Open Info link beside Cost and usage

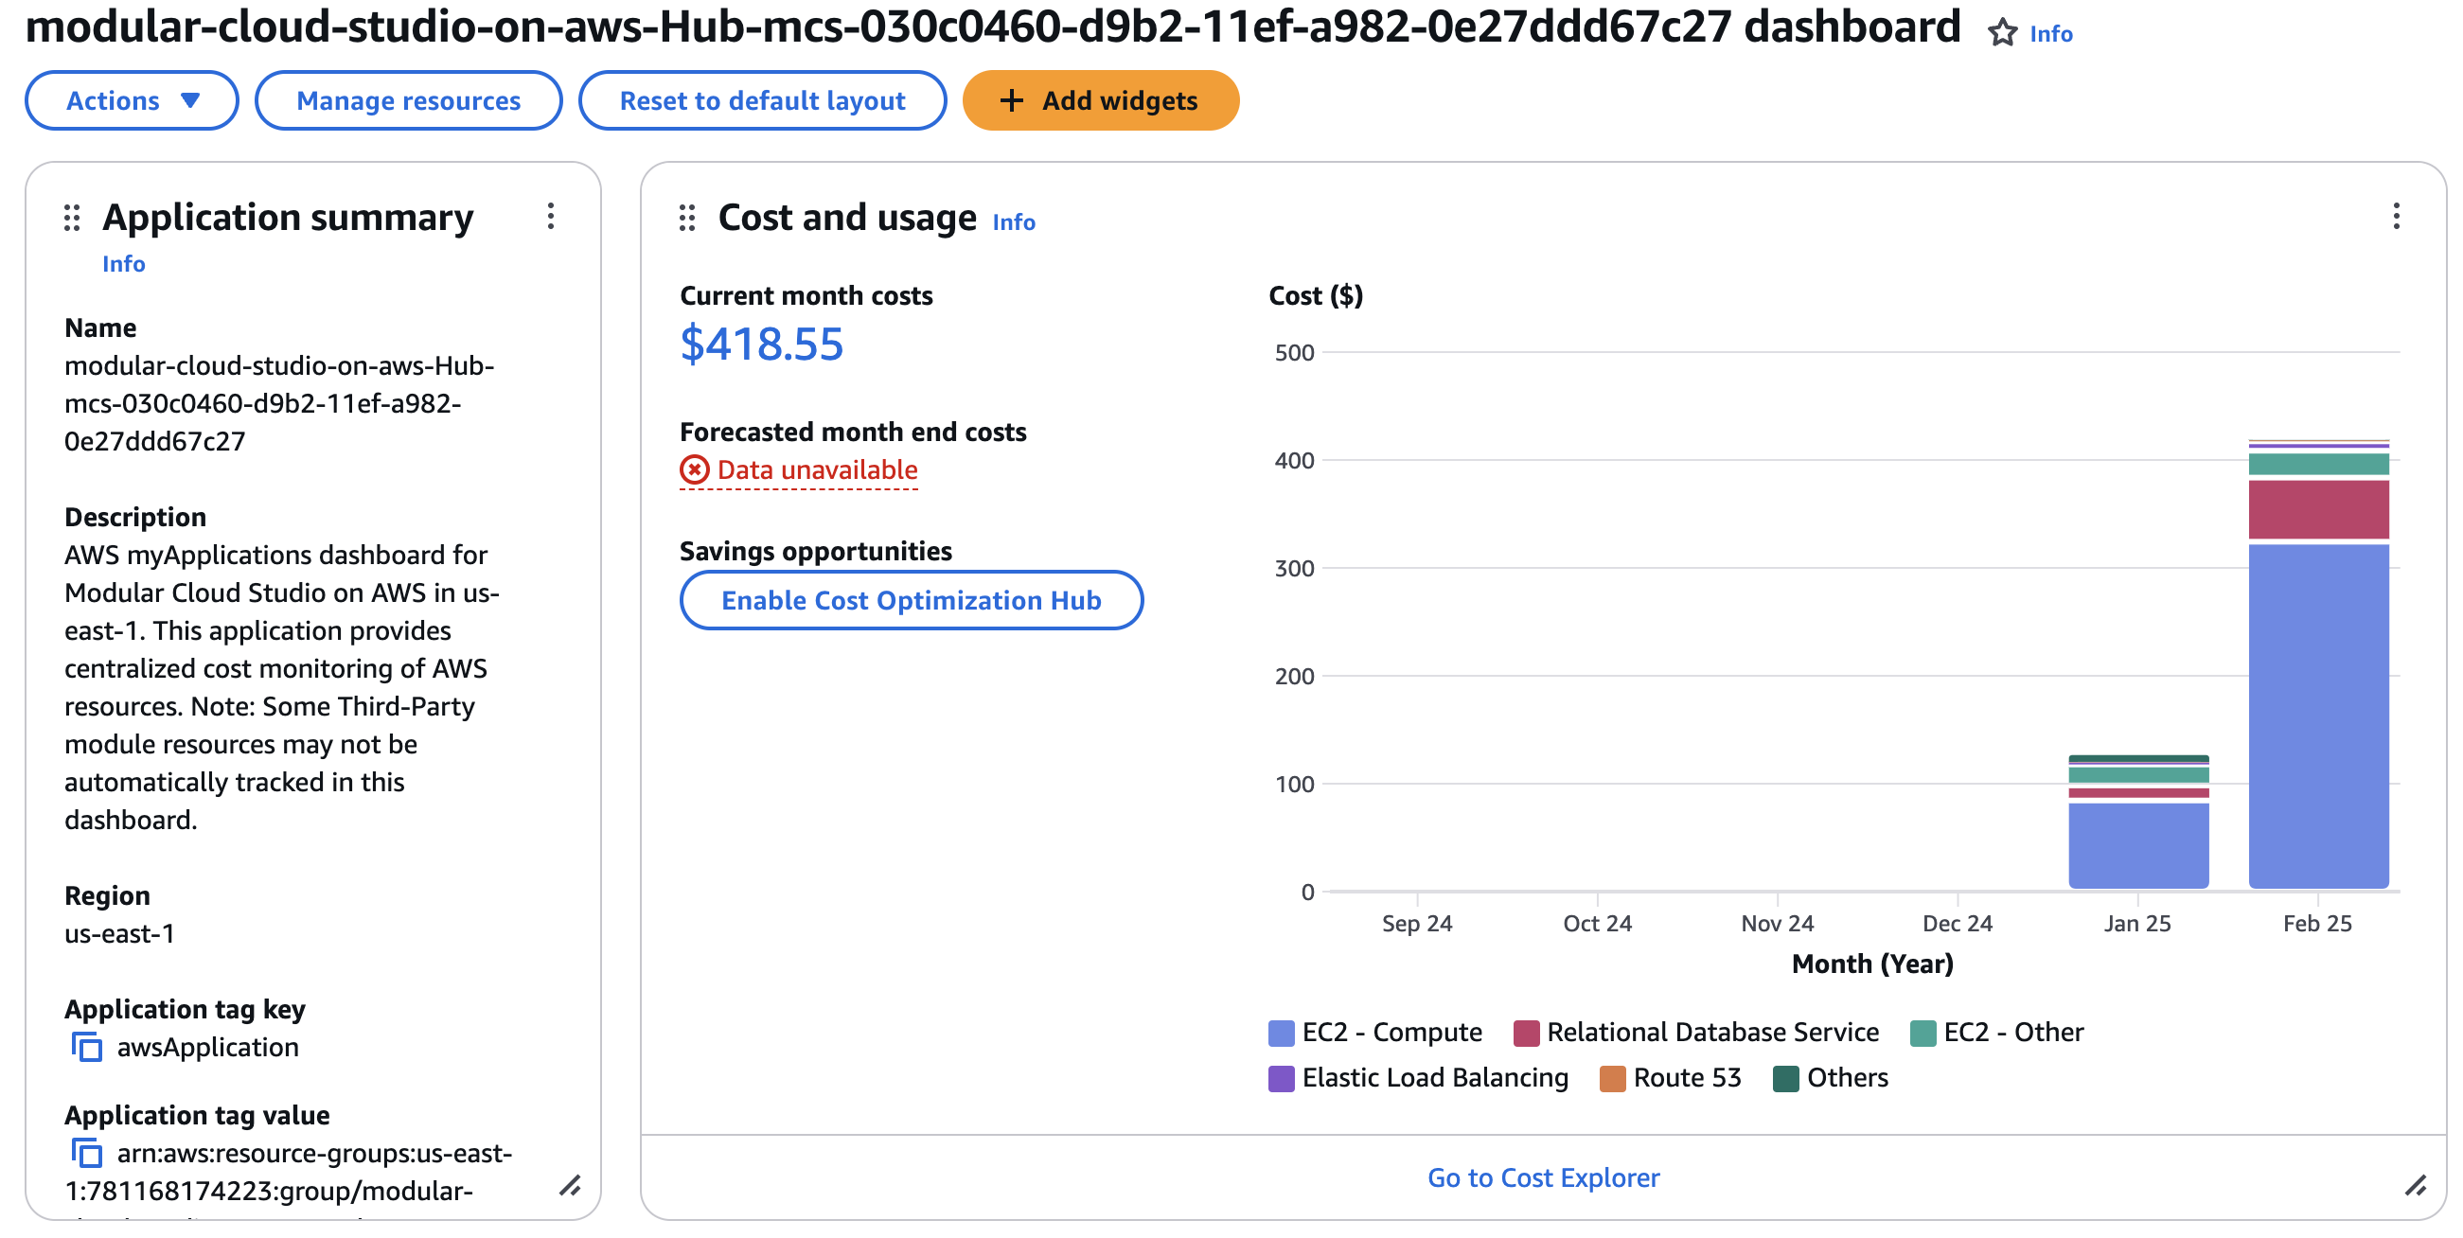click(x=1014, y=221)
